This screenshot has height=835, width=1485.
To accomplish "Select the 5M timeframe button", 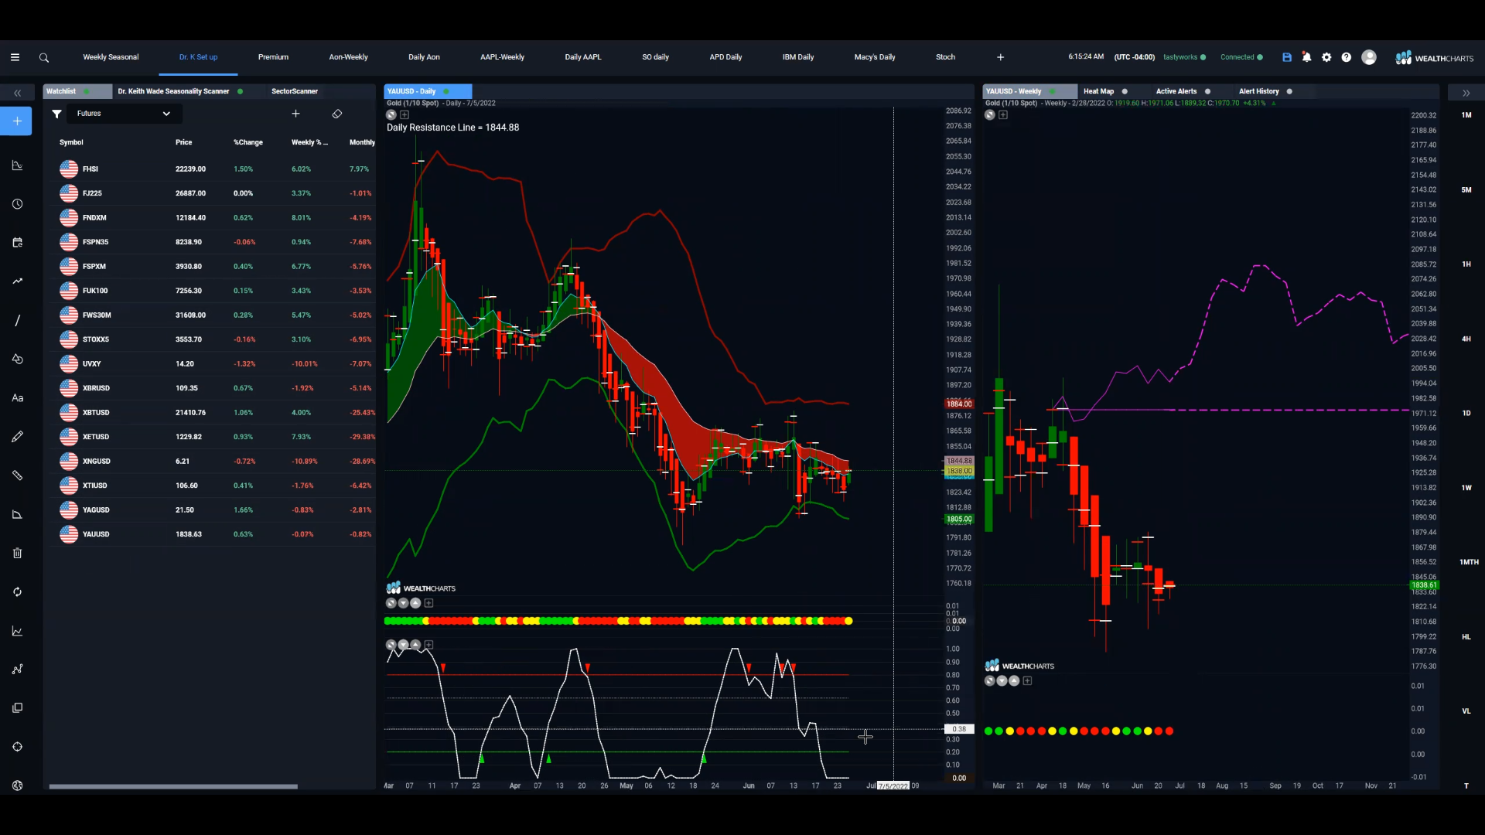I will [x=1466, y=190].
